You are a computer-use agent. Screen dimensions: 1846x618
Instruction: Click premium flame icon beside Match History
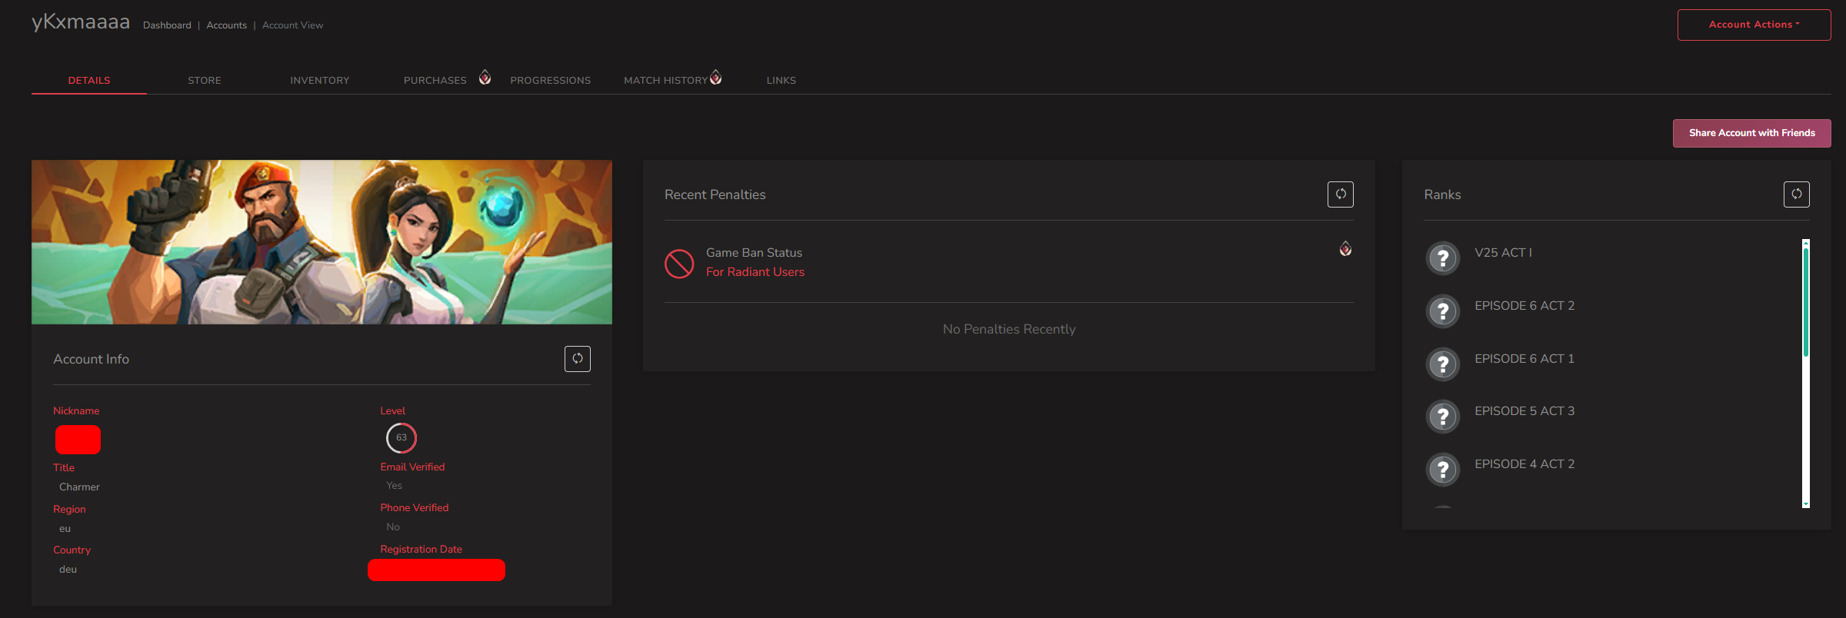pyautogui.click(x=715, y=77)
